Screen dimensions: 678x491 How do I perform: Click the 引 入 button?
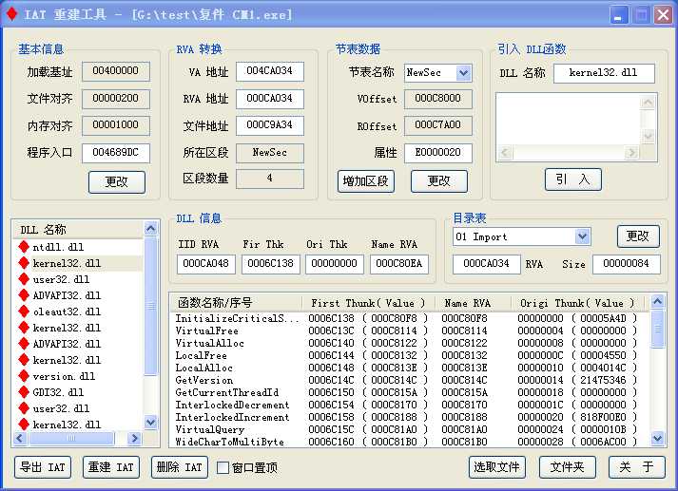point(573,179)
